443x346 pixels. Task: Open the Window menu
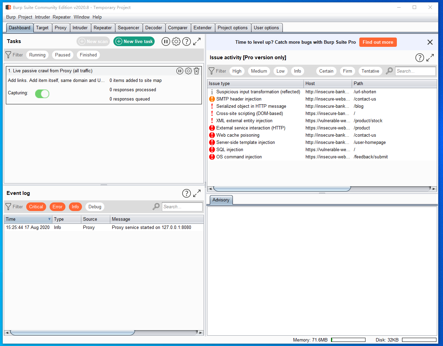[x=82, y=17]
